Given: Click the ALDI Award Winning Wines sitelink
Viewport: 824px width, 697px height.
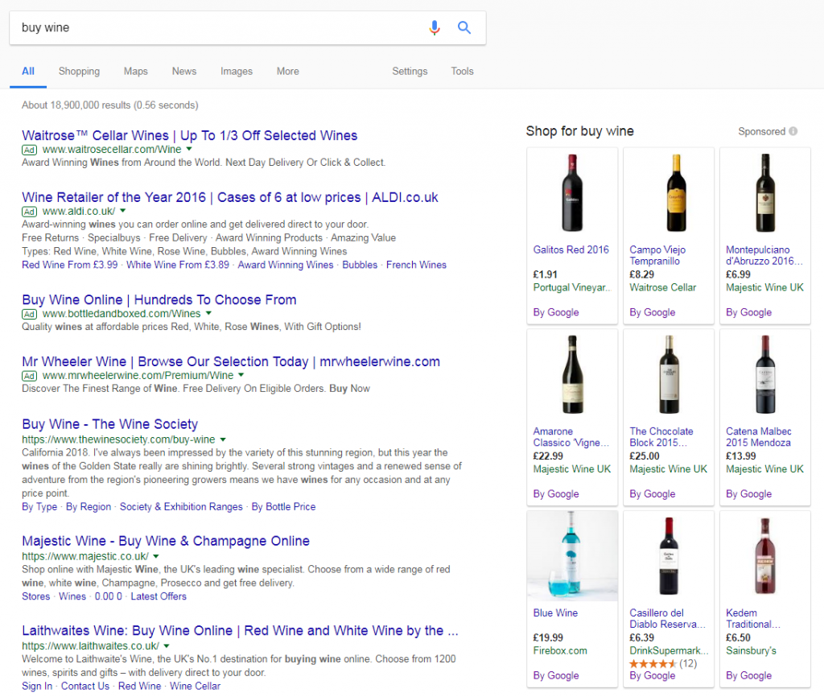Looking at the screenshot, I should click(x=286, y=265).
